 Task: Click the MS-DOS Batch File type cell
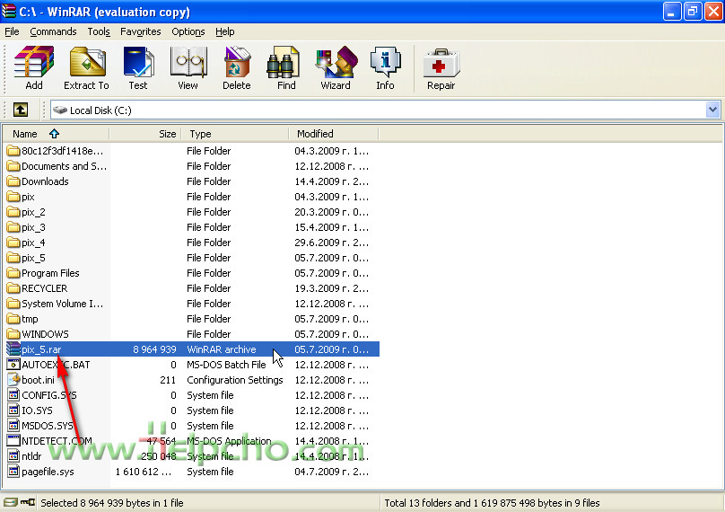226,365
